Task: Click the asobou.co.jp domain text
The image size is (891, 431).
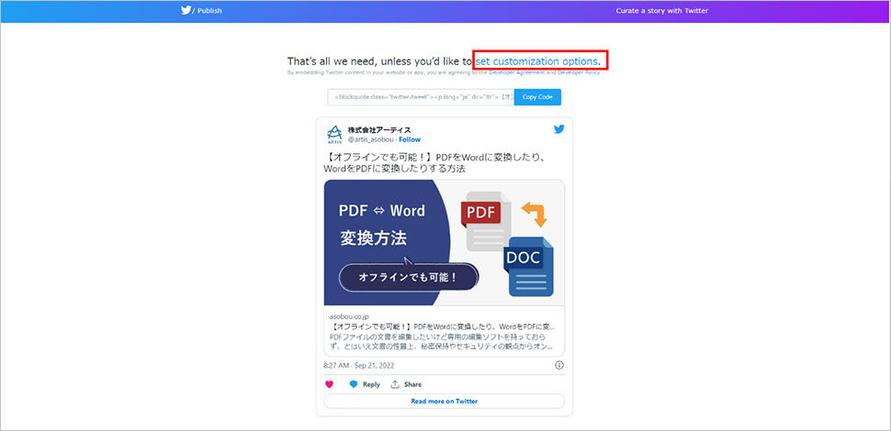Action: coord(349,315)
